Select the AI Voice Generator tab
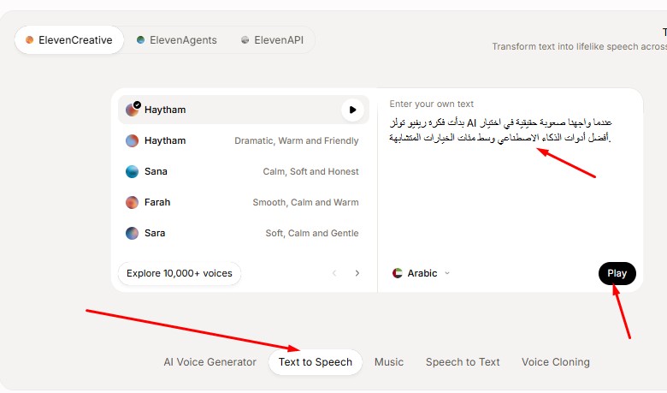Image resolution: width=667 pixels, height=393 pixels. [210, 362]
